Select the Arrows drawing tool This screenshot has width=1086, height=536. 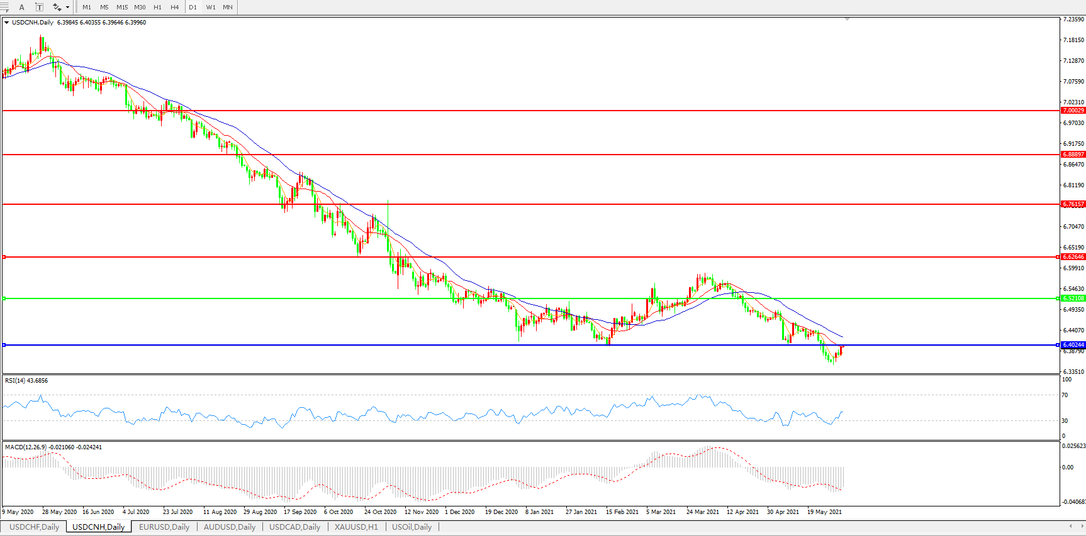pyautogui.click(x=57, y=7)
